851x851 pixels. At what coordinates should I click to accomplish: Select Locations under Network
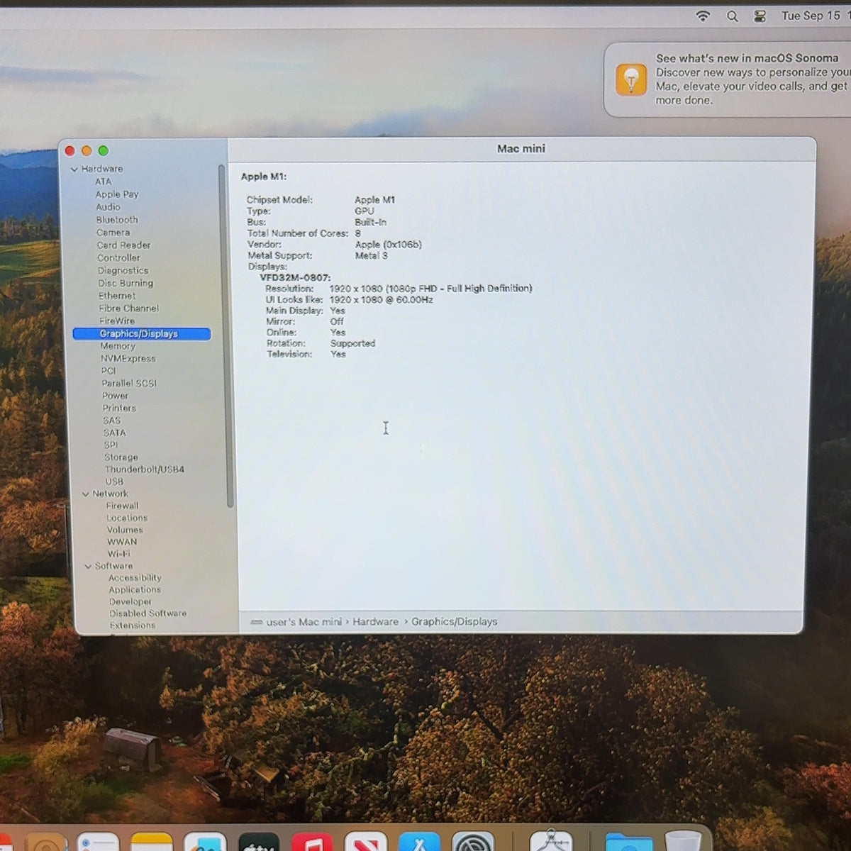coord(127,518)
